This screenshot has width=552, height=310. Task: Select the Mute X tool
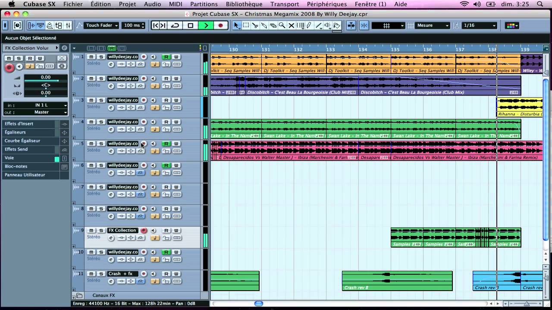291,25
